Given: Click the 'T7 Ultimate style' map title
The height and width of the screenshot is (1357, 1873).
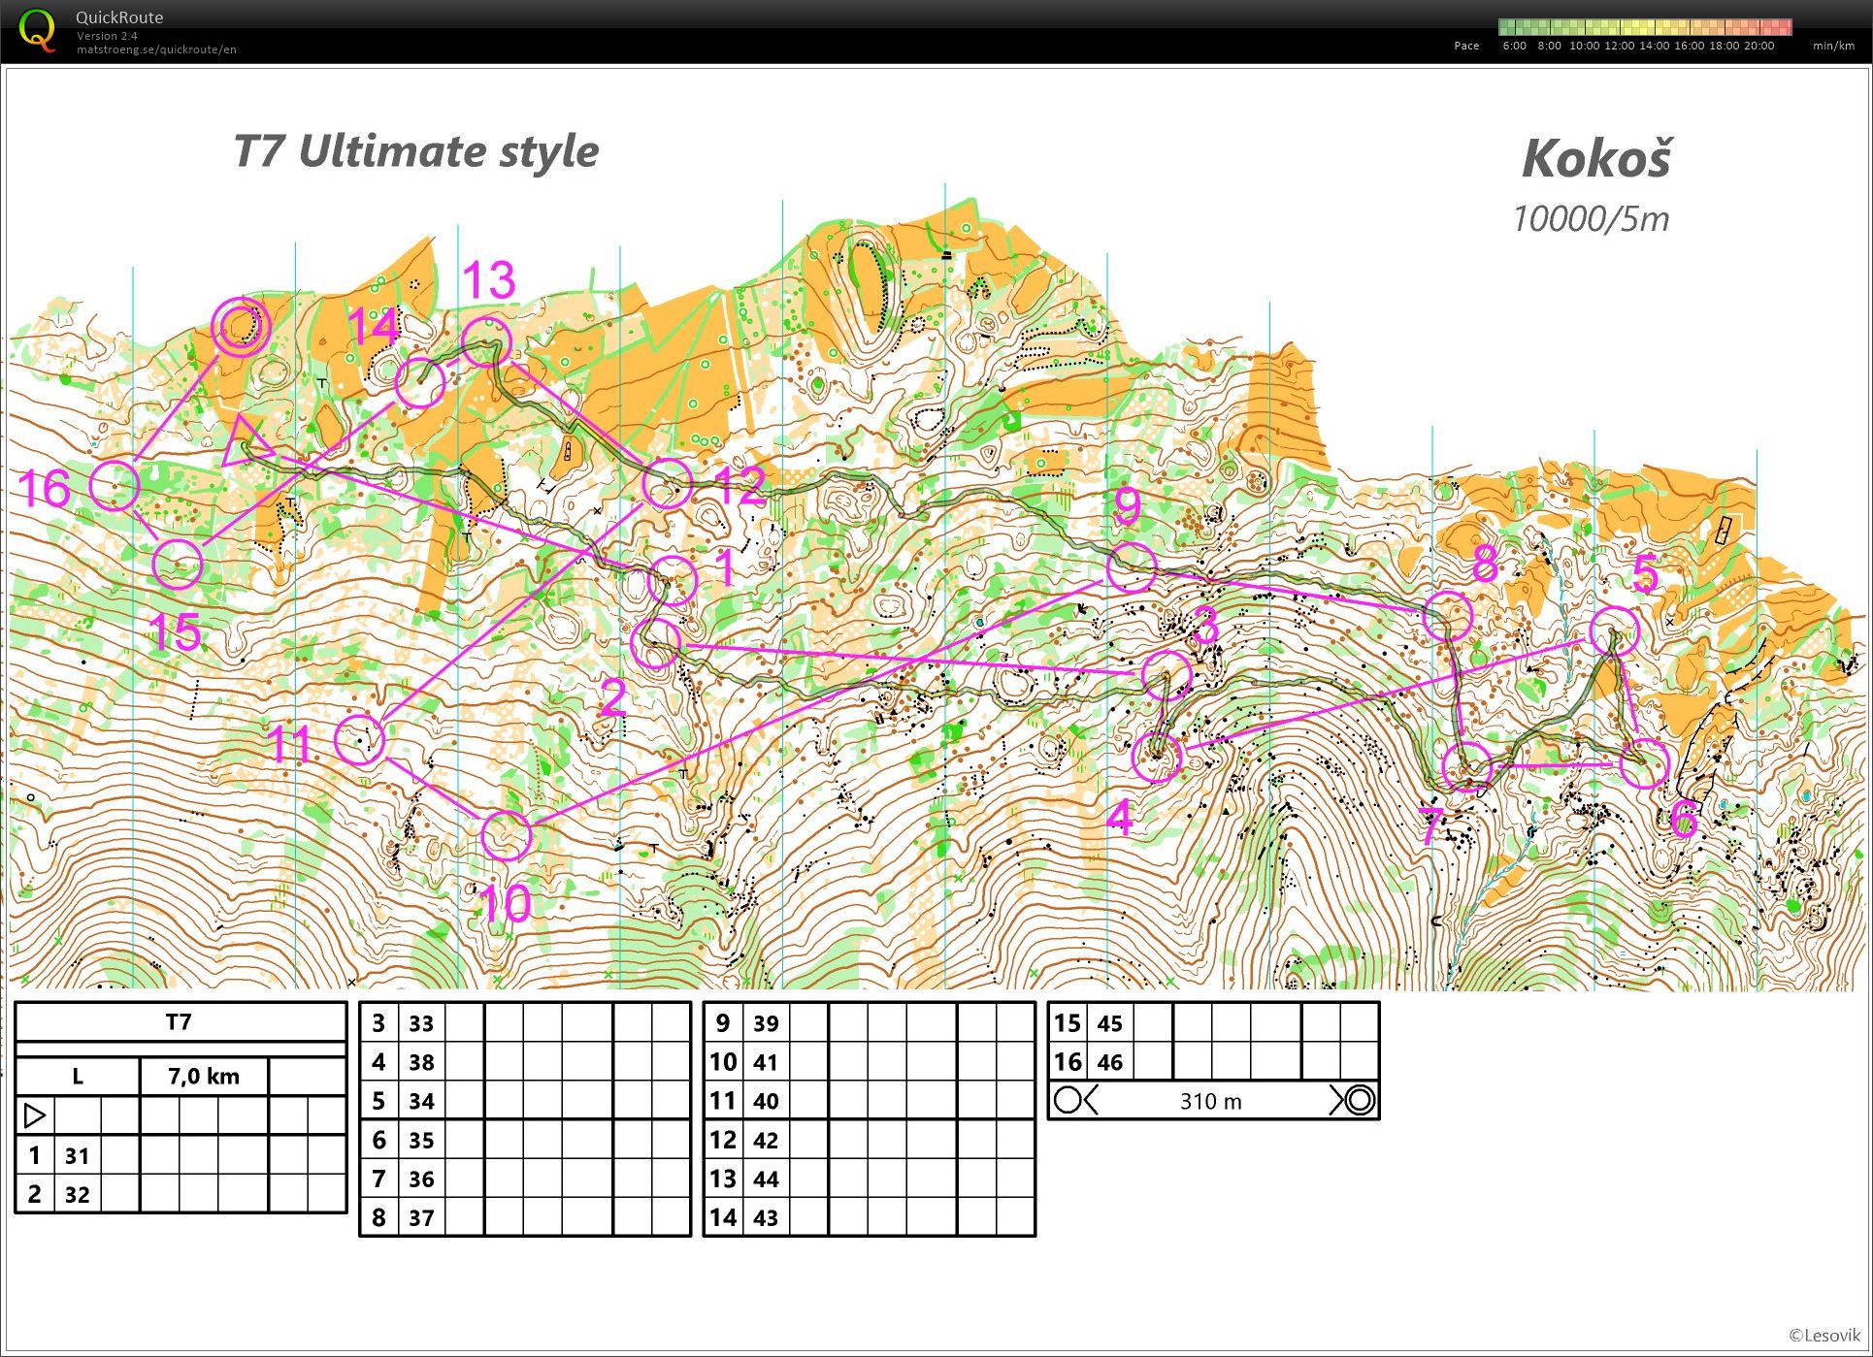Looking at the screenshot, I should (416, 151).
